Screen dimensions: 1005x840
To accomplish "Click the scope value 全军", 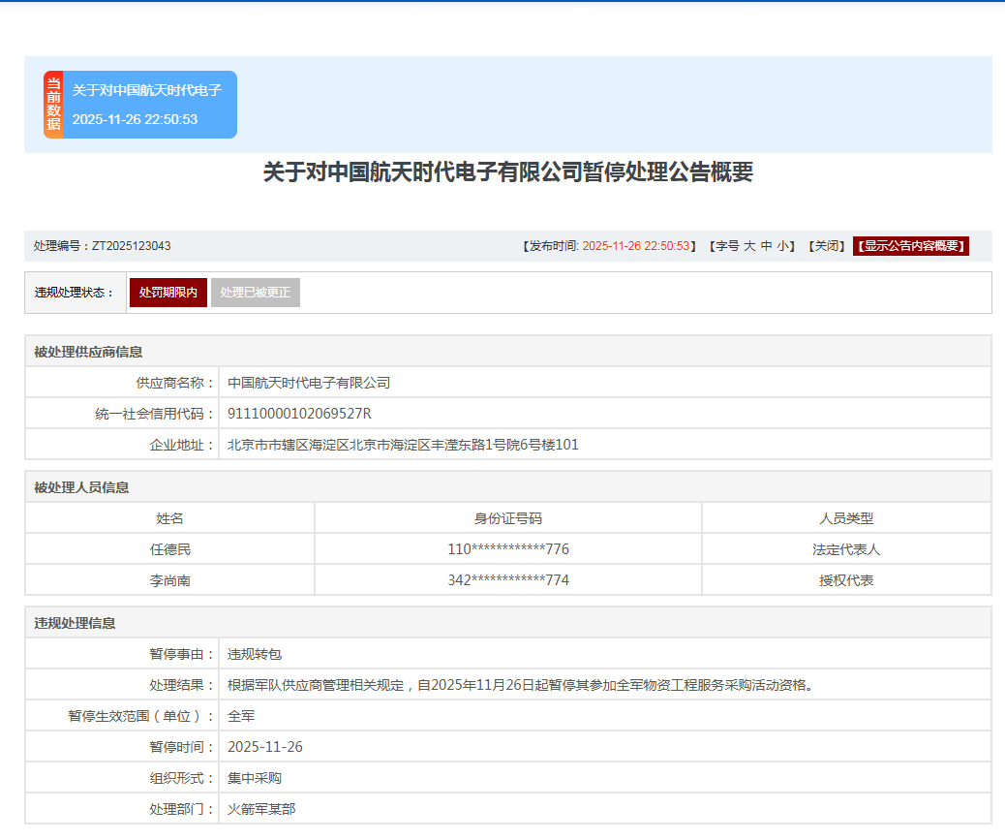I will [x=241, y=716].
